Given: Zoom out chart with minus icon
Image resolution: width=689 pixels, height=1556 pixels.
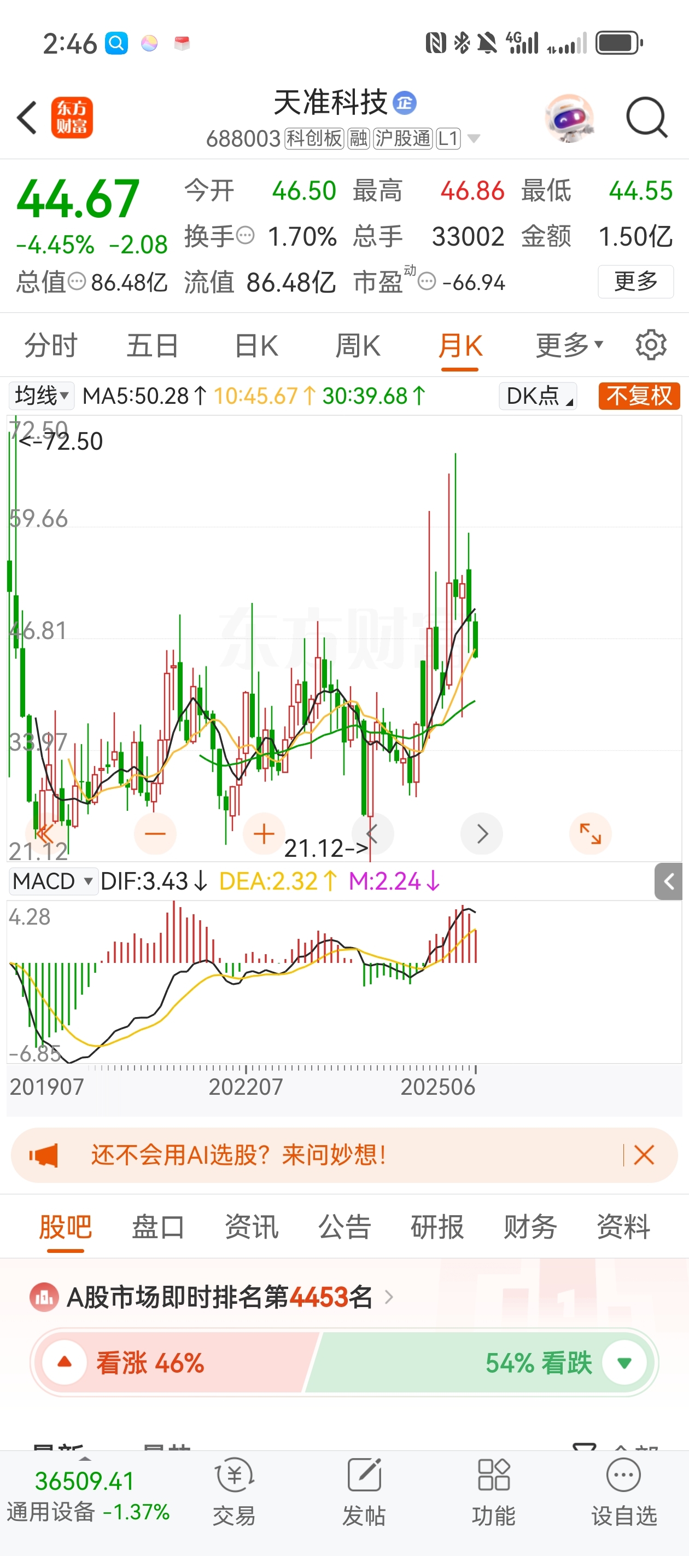Looking at the screenshot, I should pyautogui.click(x=155, y=834).
